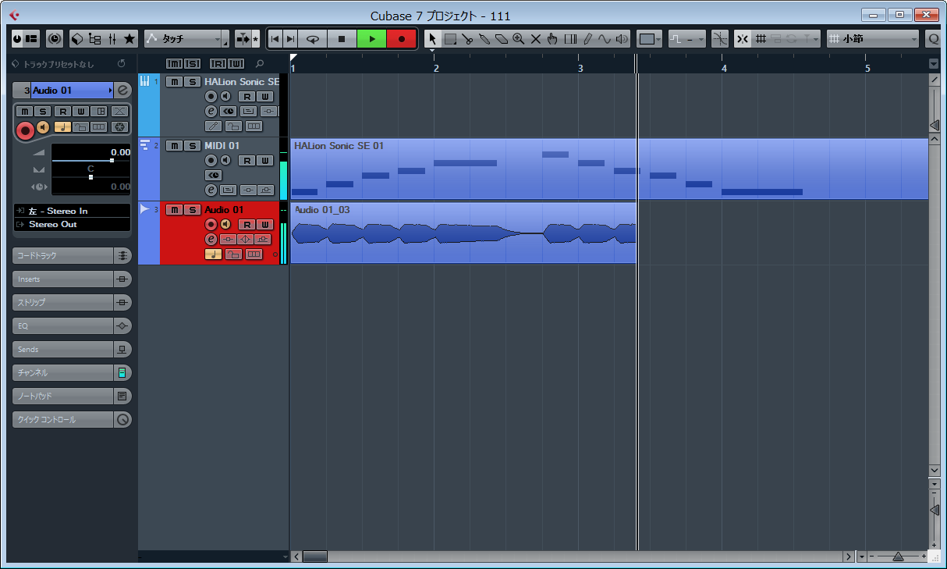Toggle record enable on Audio 01 track
The height and width of the screenshot is (569, 947).
pos(211,225)
